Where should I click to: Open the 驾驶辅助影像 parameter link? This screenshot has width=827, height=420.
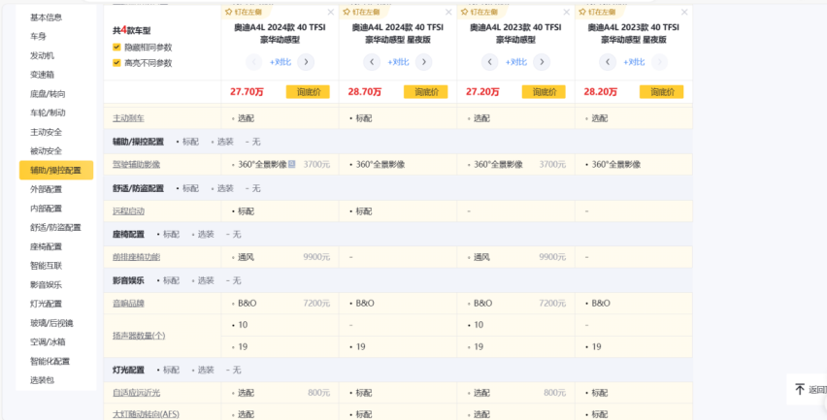coord(136,165)
